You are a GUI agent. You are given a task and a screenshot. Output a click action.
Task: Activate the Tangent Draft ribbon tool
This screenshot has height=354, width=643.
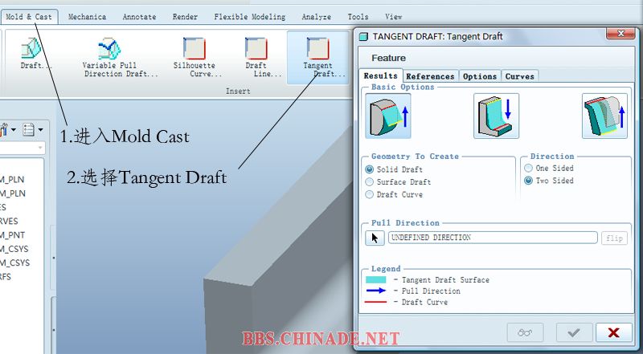pyautogui.click(x=317, y=57)
